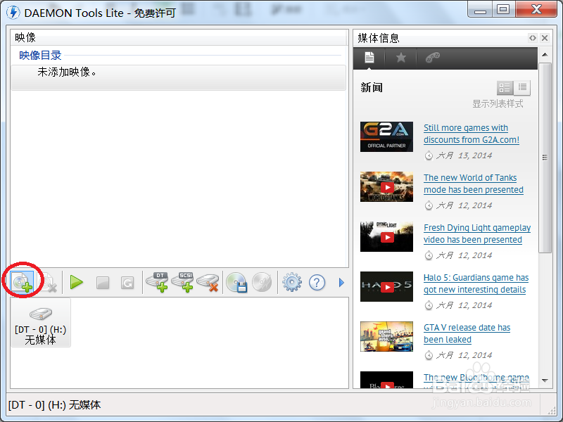Select the [DT - 0] (H:) virtual drive
This screenshot has height=422, width=563.
point(41,323)
